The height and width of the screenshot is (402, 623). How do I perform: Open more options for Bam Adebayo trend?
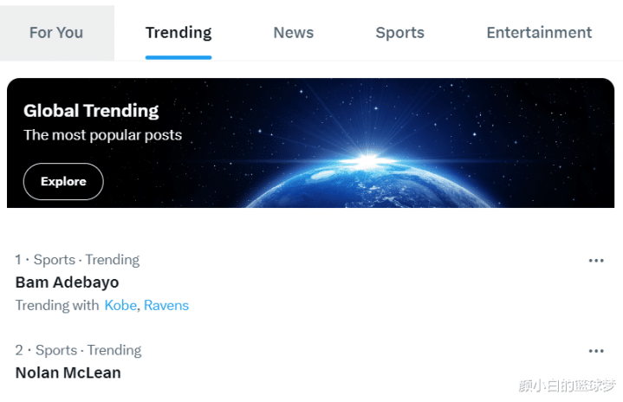(596, 261)
